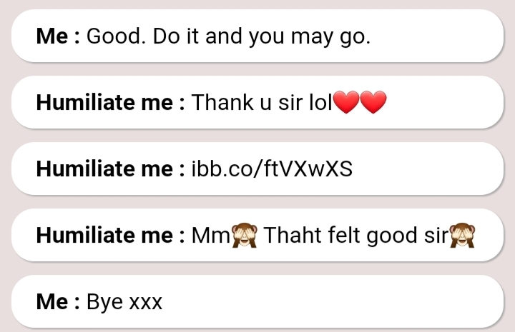Click the "Me" sender label on the "Good." message
Viewport: 515px width, 332px height.
click(x=52, y=36)
